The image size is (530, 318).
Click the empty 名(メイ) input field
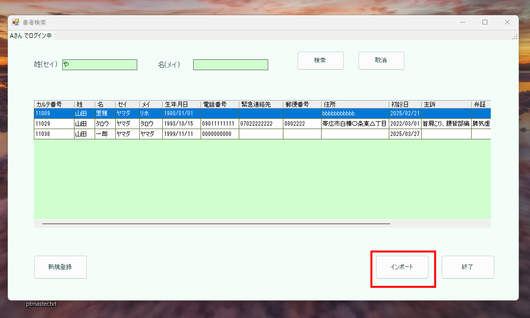(x=230, y=64)
